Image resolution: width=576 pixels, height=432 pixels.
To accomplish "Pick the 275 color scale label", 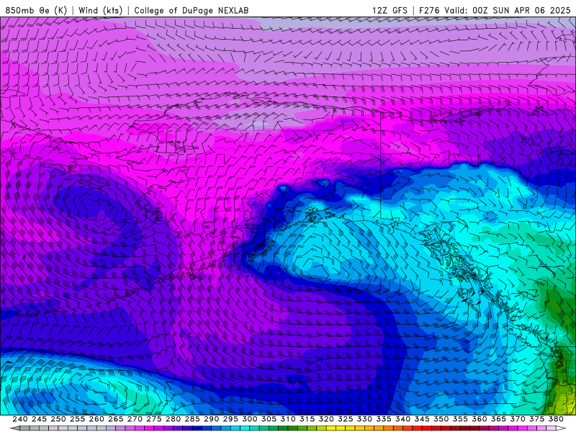I will click(153, 419).
